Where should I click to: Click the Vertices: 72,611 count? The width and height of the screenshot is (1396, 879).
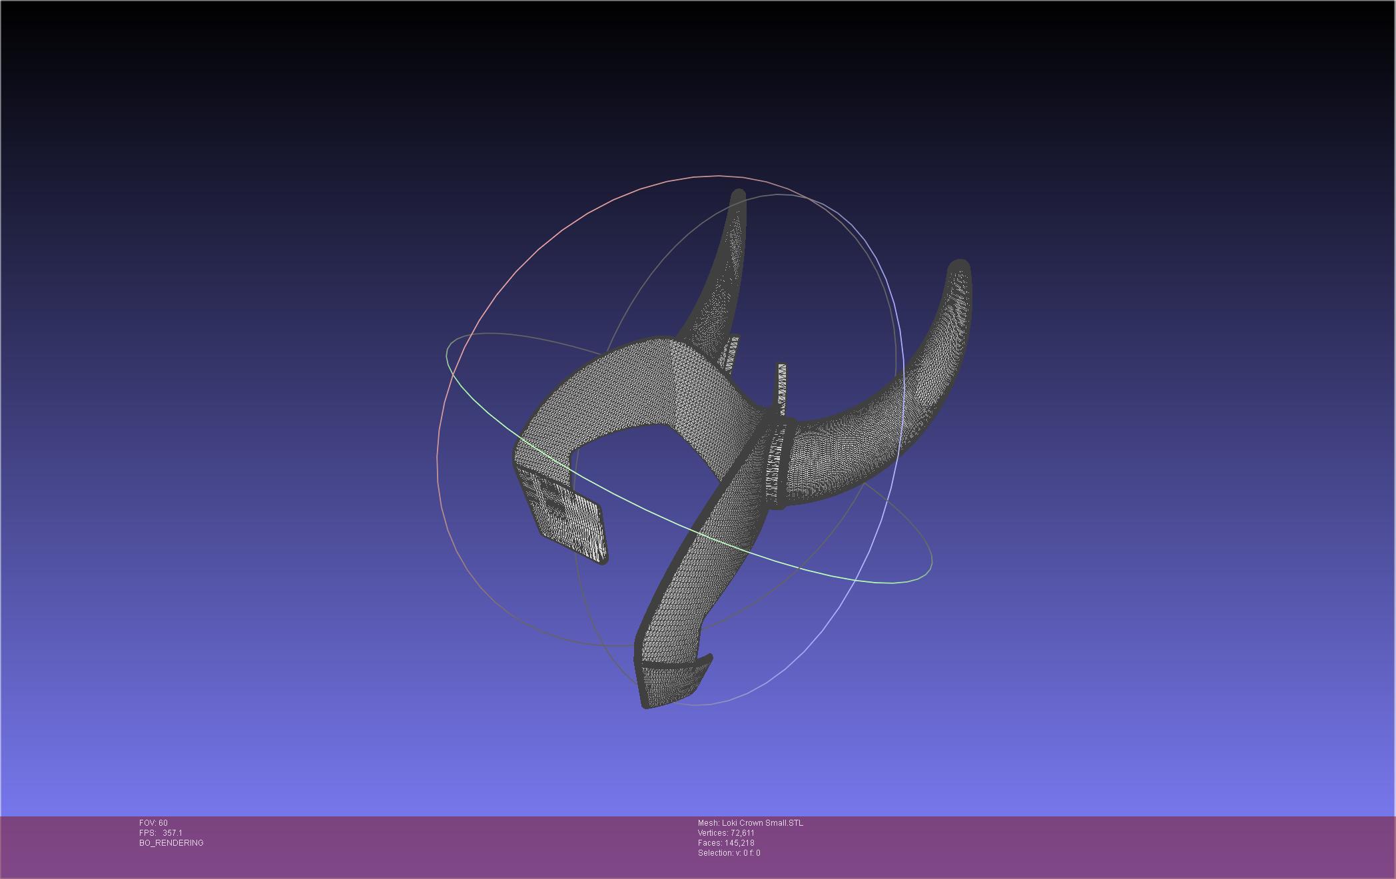(x=726, y=833)
